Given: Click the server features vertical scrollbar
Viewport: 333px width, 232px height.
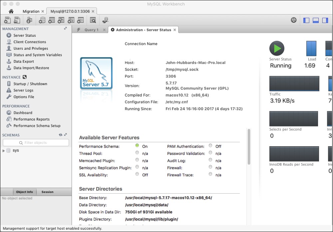Looking at the screenshot, I should (x=249, y=147).
